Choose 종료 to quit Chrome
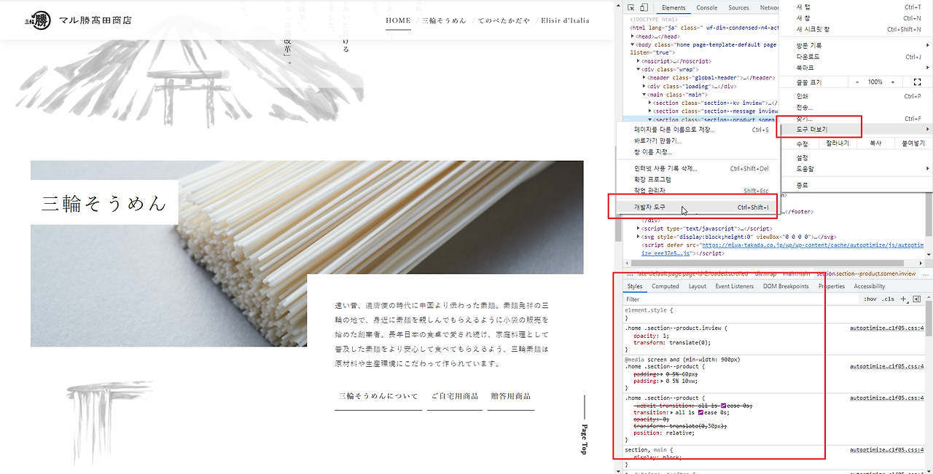This screenshot has height=474, width=933. 856,185
